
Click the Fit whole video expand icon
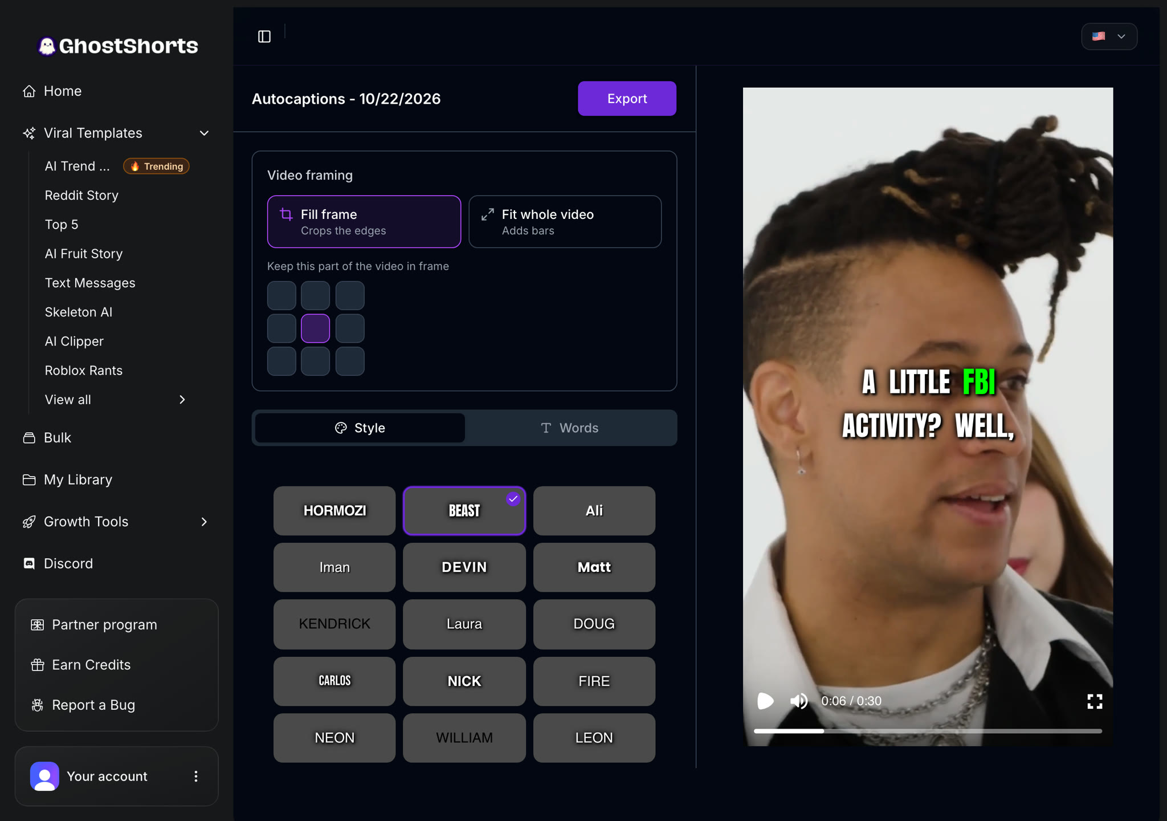[487, 214]
